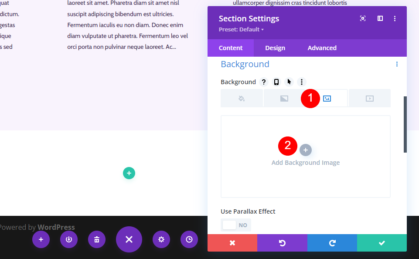Click the hover cursor icon beside Background
Screen dimensions: 419x259
[x=289, y=82]
